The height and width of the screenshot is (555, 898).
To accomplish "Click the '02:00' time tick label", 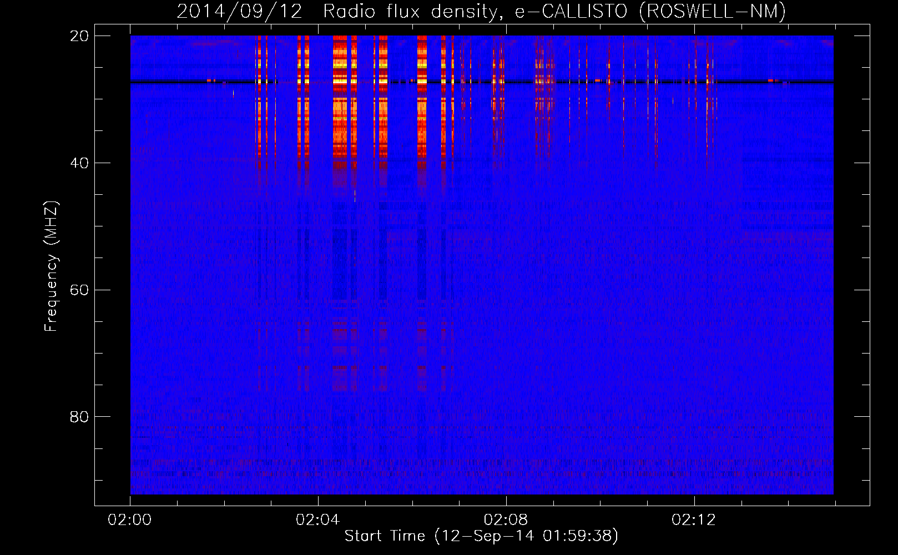I will tap(130, 520).
